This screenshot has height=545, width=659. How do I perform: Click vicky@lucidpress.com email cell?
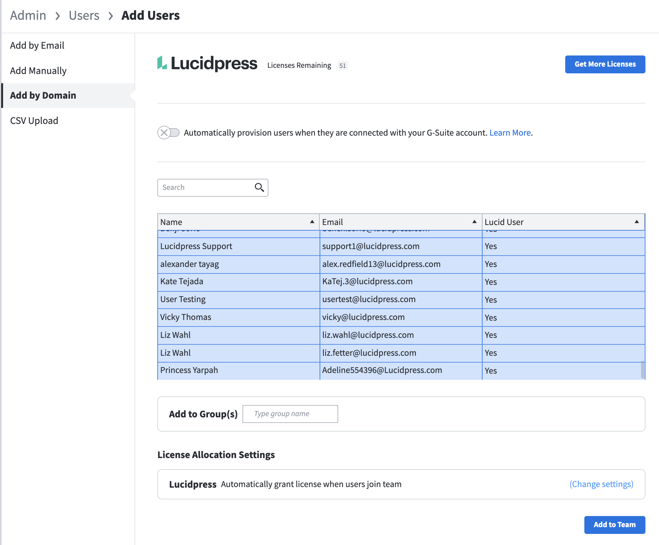(401, 317)
